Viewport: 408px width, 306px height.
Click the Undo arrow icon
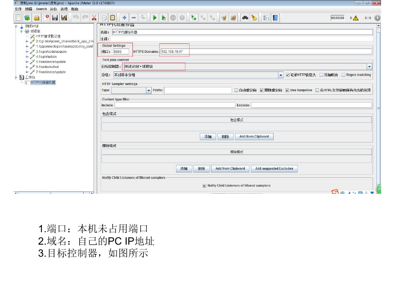point(76,18)
